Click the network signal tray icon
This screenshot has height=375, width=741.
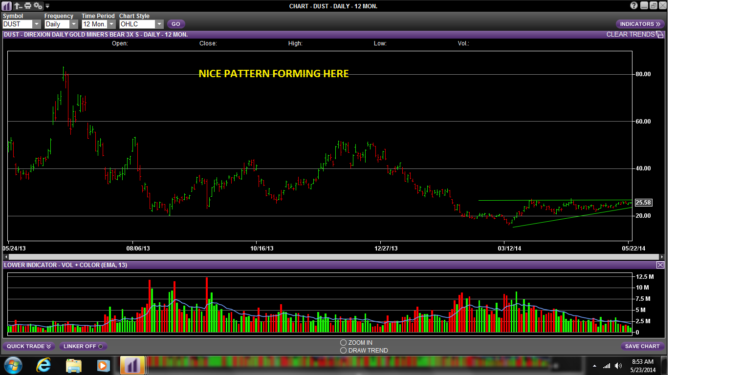click(x=607, y=366)
